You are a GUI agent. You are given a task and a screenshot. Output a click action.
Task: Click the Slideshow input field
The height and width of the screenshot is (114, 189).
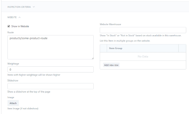[50, 86]
